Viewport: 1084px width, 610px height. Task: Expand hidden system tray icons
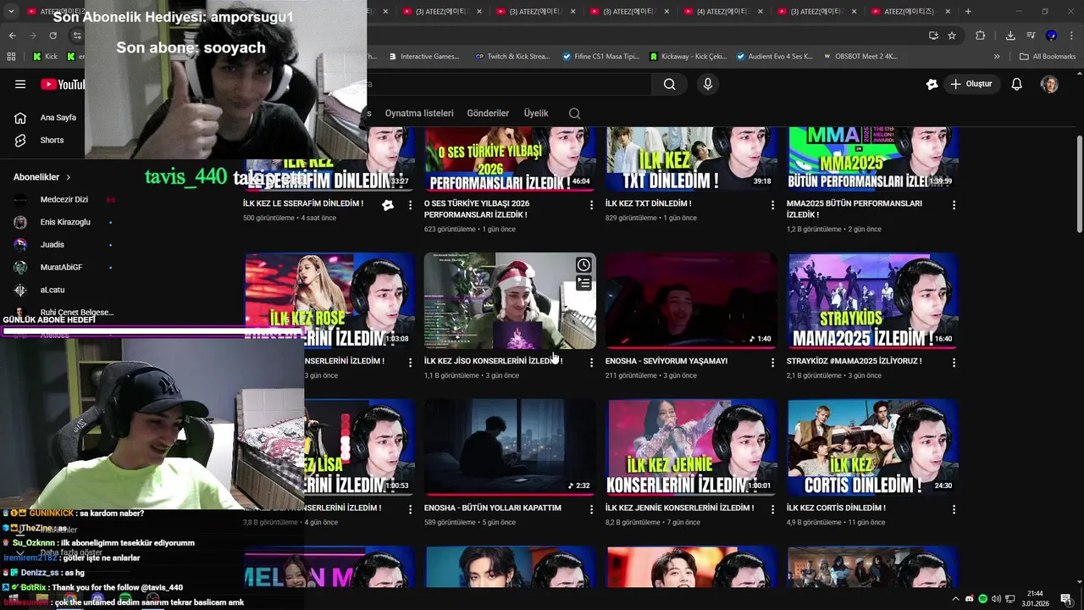pos(956,599)
